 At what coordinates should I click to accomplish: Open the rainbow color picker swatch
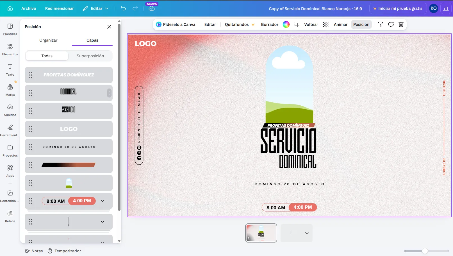coord(286,24)
